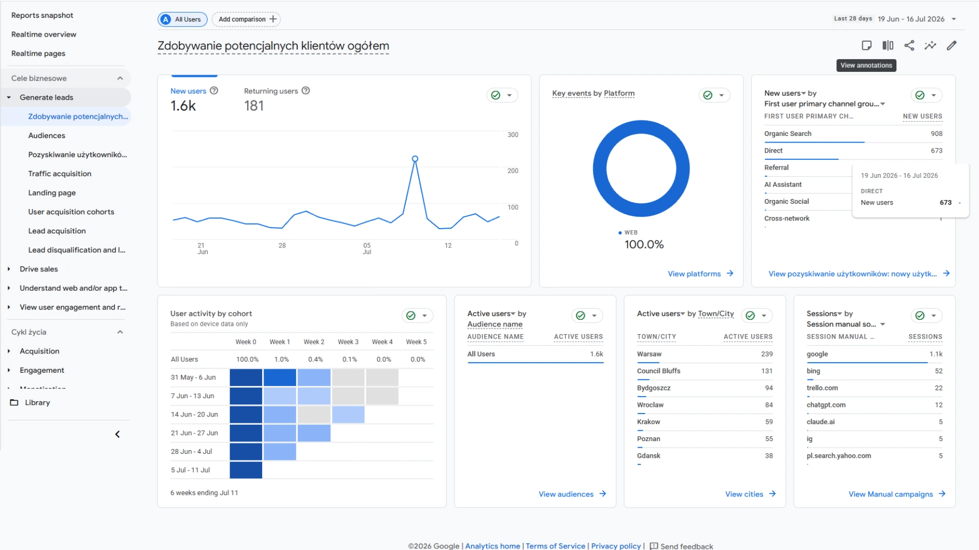Open First user primary channel group dropdown
Screen dimensions: 979x550
pyautogui.click(x=883, y=104)
